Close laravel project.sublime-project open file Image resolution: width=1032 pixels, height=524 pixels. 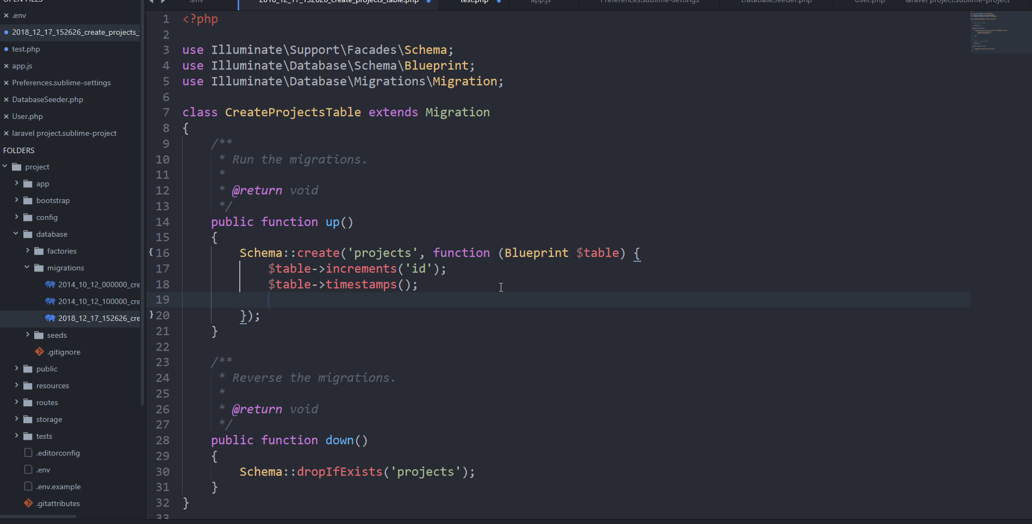6,133
